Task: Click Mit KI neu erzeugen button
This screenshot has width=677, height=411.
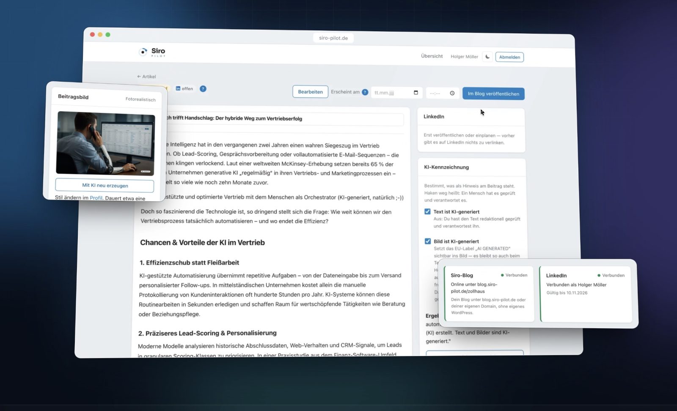Action: click(105, 185)
